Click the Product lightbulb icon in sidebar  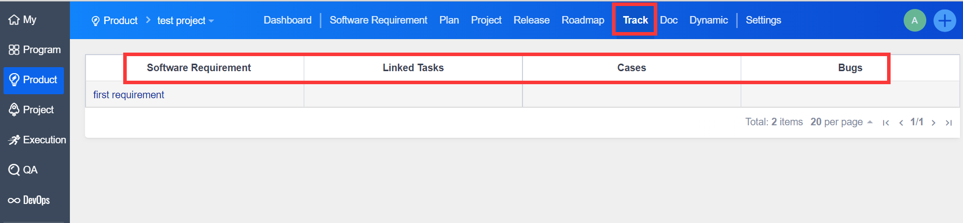pyautogui.click(x=14, y=80)
